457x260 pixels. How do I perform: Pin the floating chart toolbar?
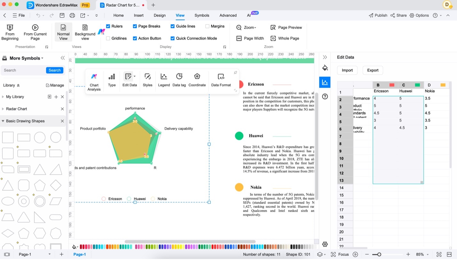[236, 73]
